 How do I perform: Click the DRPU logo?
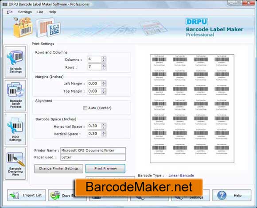197,22
